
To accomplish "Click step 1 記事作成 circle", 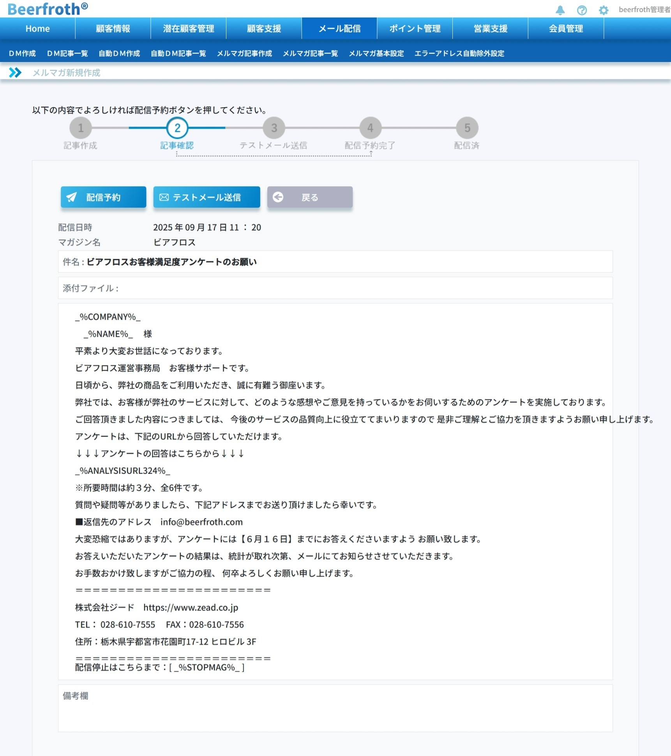I will click(81, 128).
